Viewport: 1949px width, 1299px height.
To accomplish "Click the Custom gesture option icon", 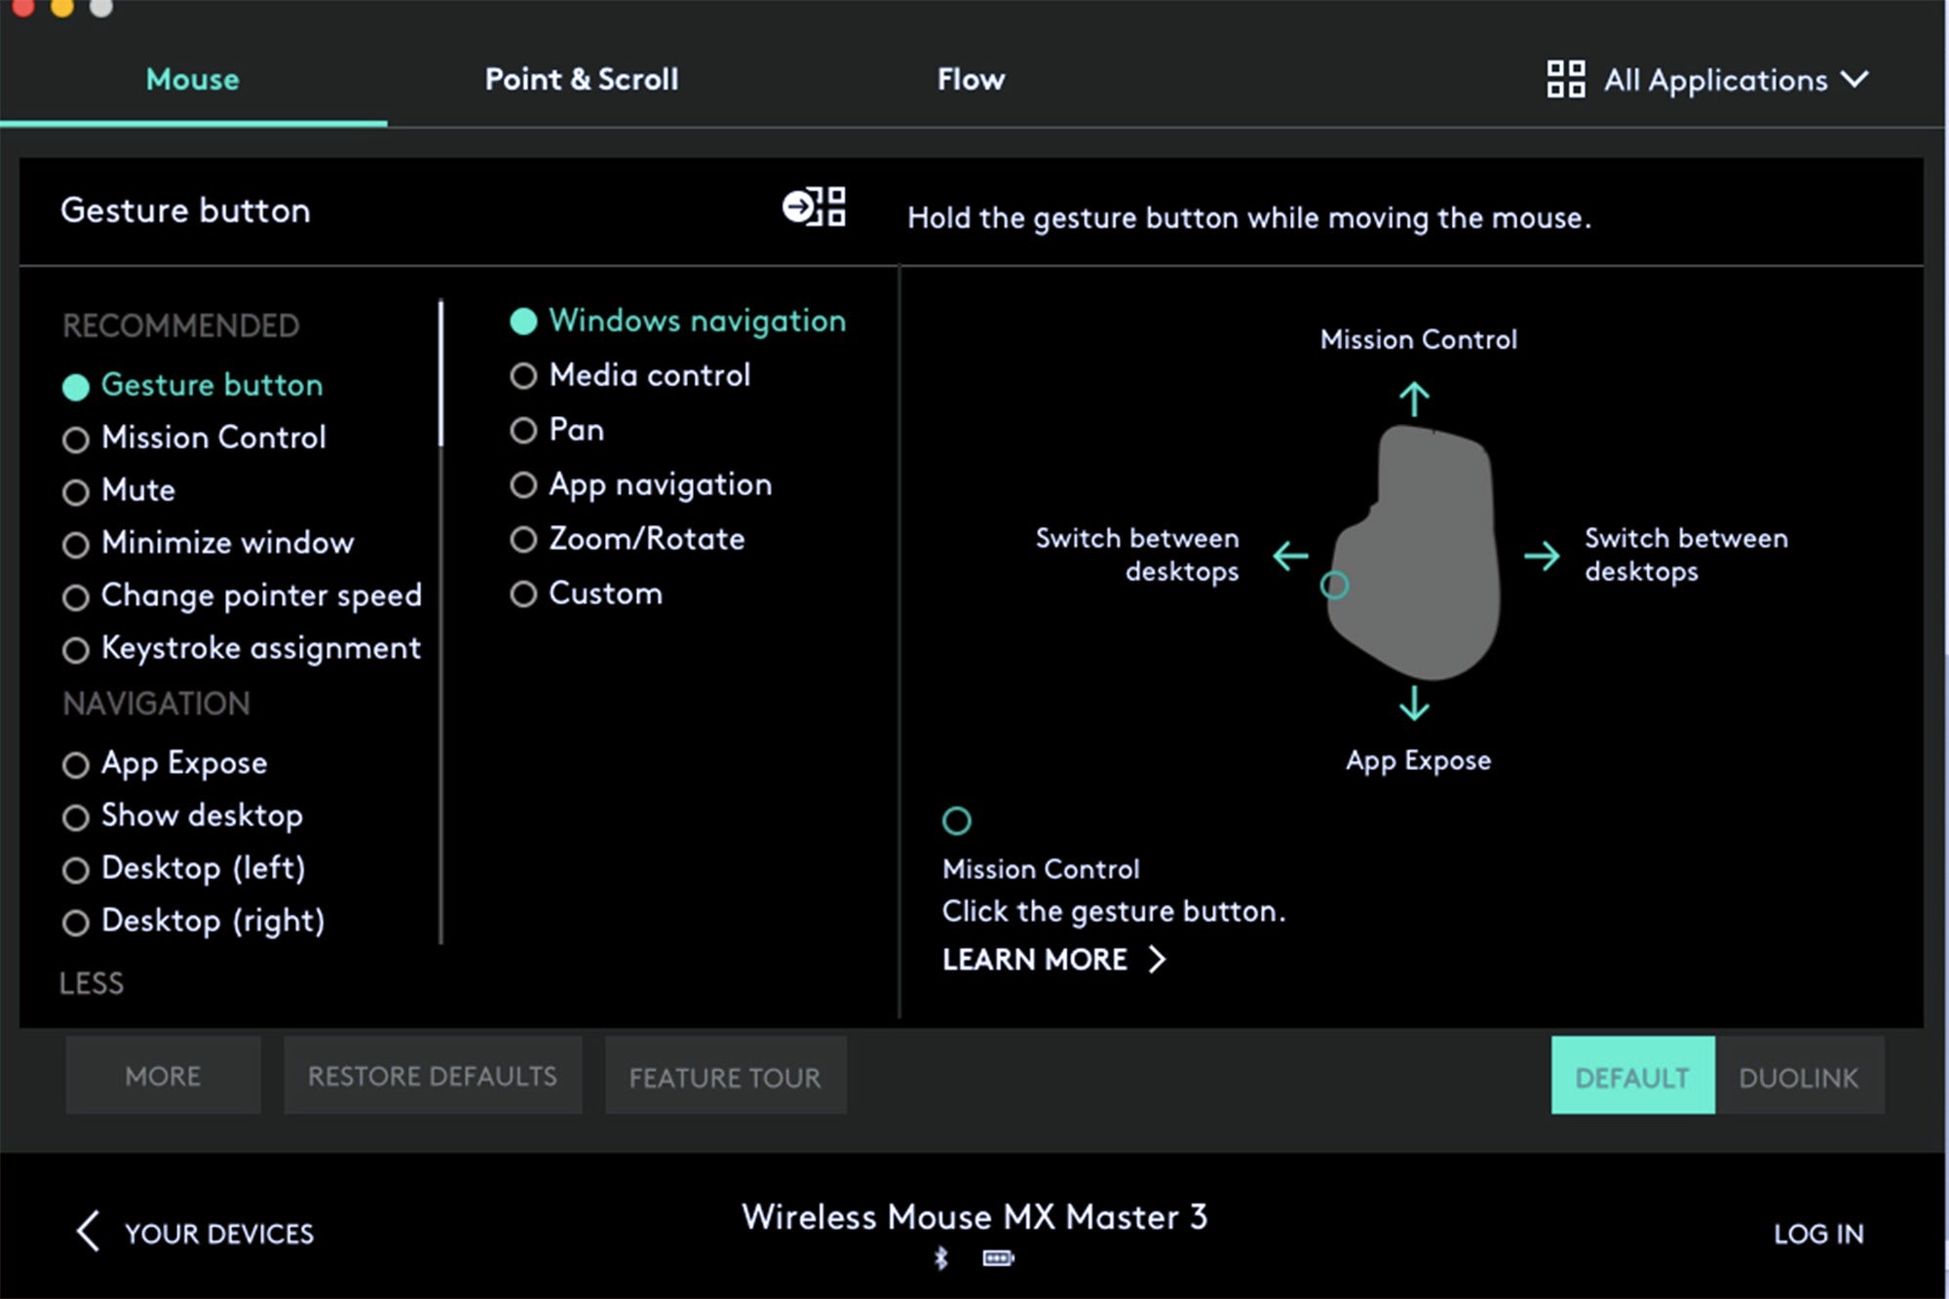I will [523, 592].
